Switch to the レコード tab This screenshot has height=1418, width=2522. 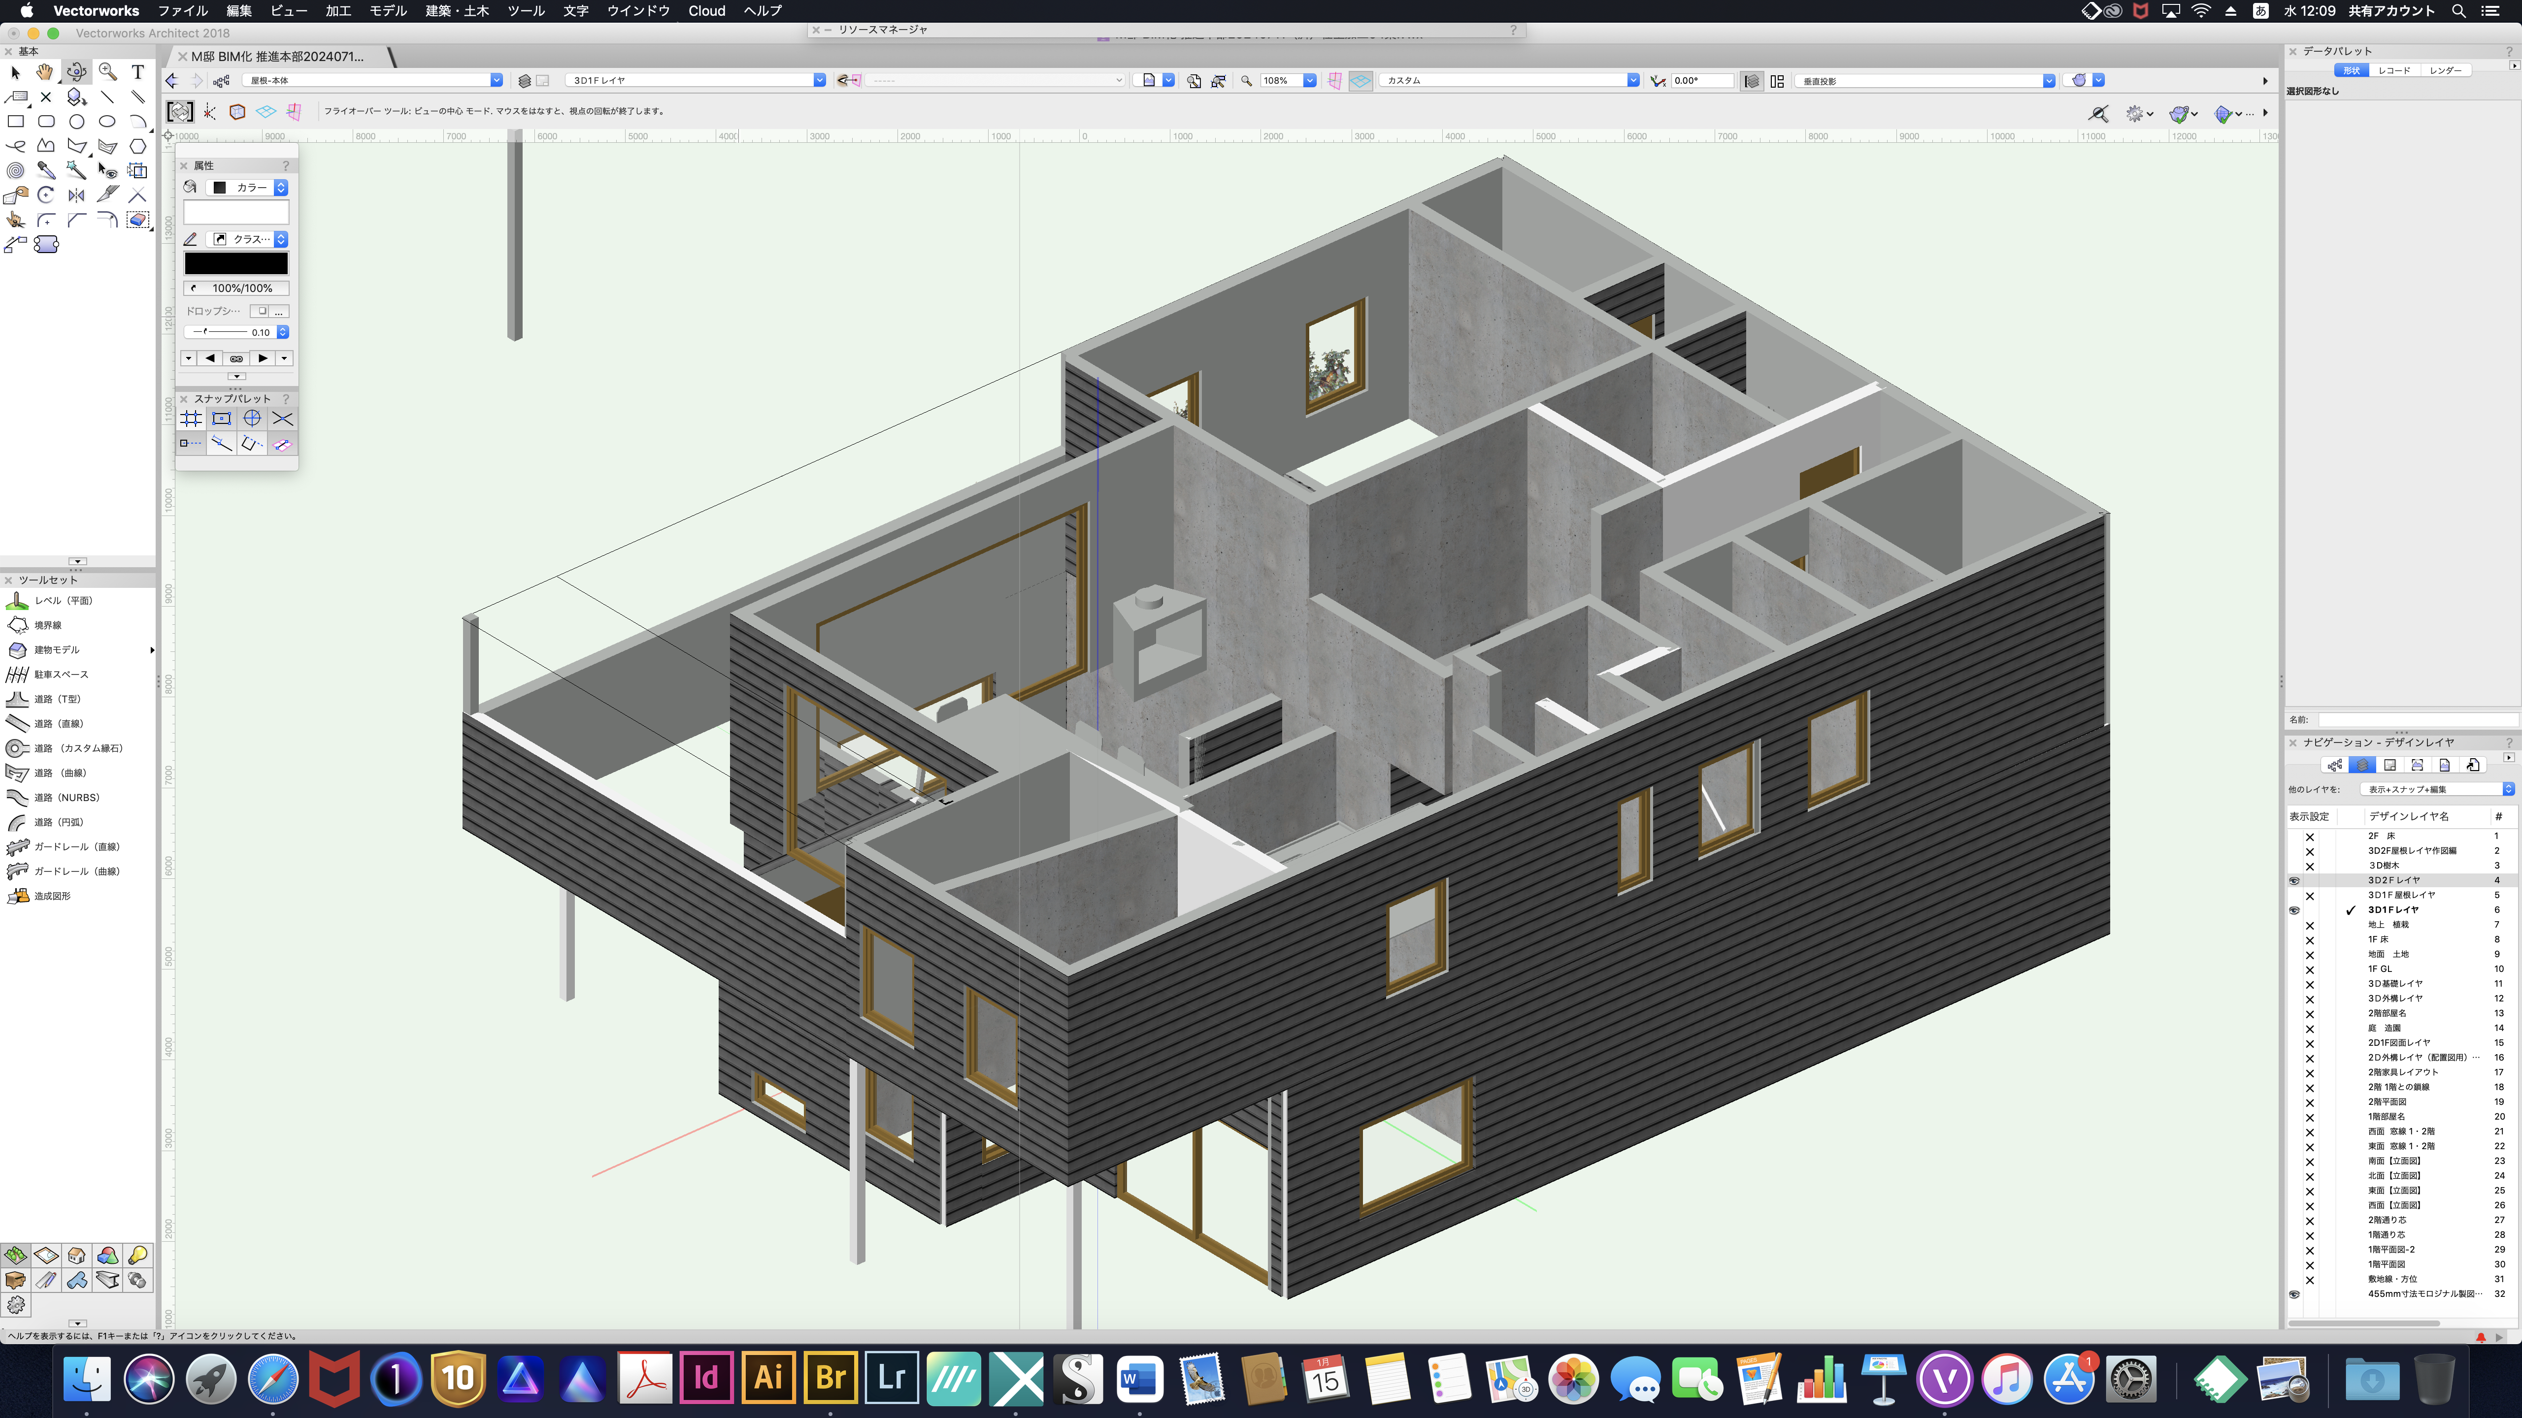click(x=2394, y=70)
